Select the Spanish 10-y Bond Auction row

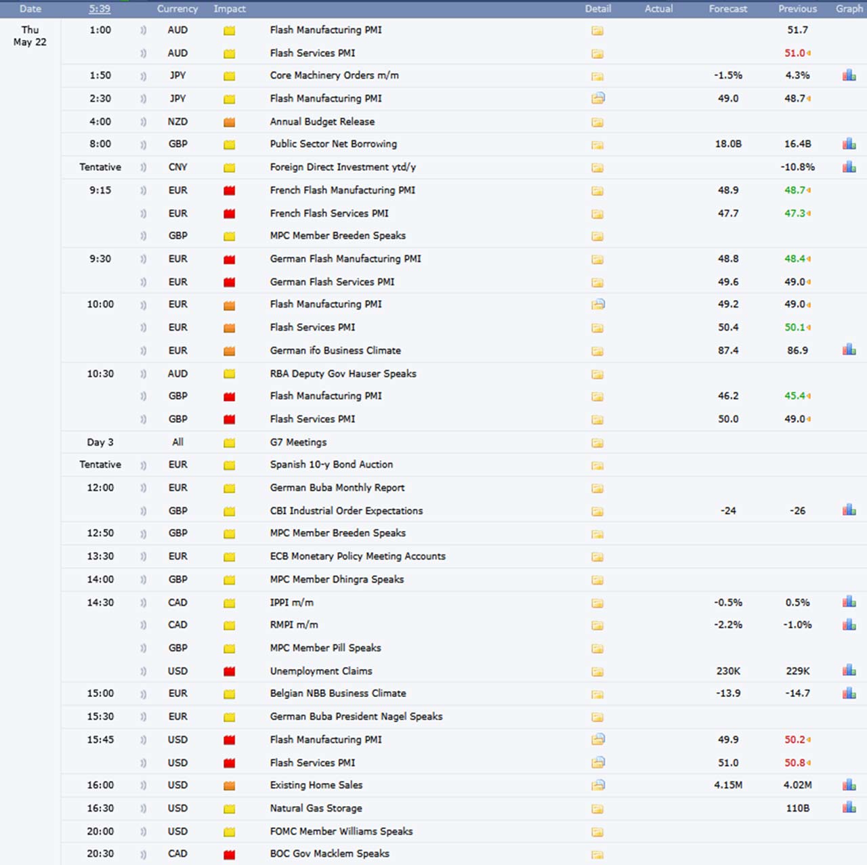coord(331,465)
